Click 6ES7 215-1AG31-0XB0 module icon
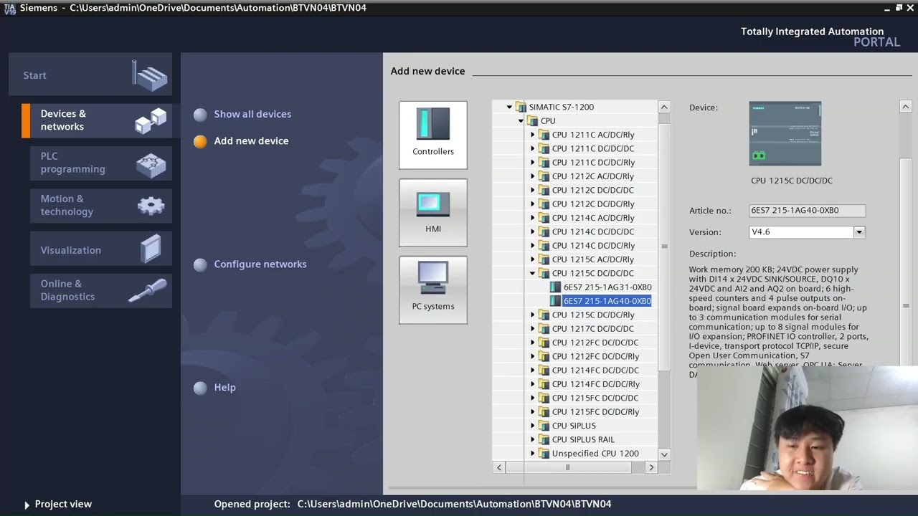Viewport: 918px width, 516px height. click(555, 287)
